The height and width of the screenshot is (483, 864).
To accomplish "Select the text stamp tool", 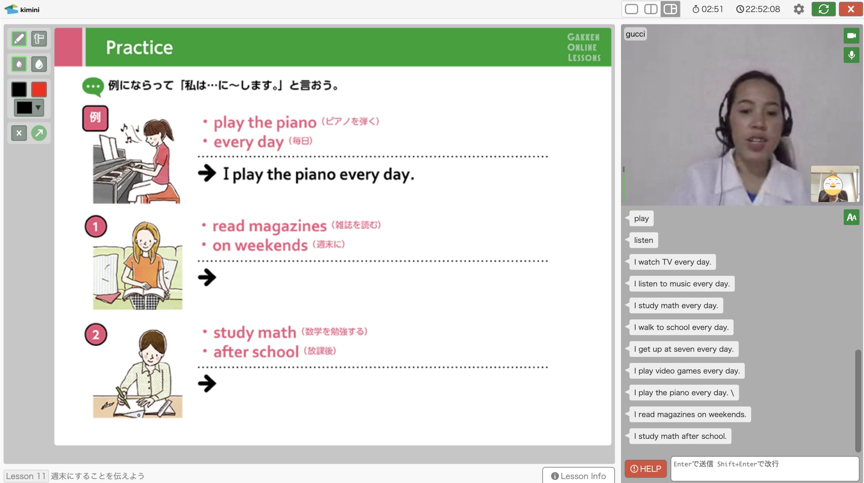I will coord(39,39).
